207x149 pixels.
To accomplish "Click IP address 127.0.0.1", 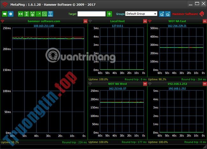I will 118,26.
